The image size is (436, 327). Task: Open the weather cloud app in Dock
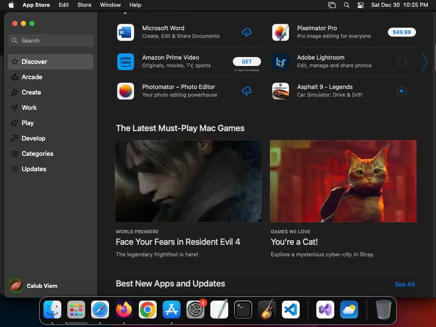click(349, 310)
